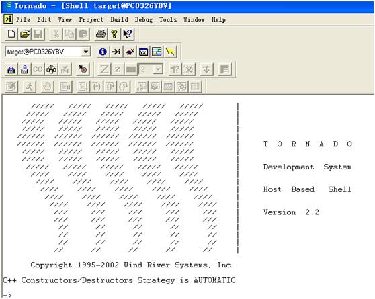Click the grayed grid table icon in build row
Image resolution: width=375 pixels, height=299 pixels.
tap(224, 69)
